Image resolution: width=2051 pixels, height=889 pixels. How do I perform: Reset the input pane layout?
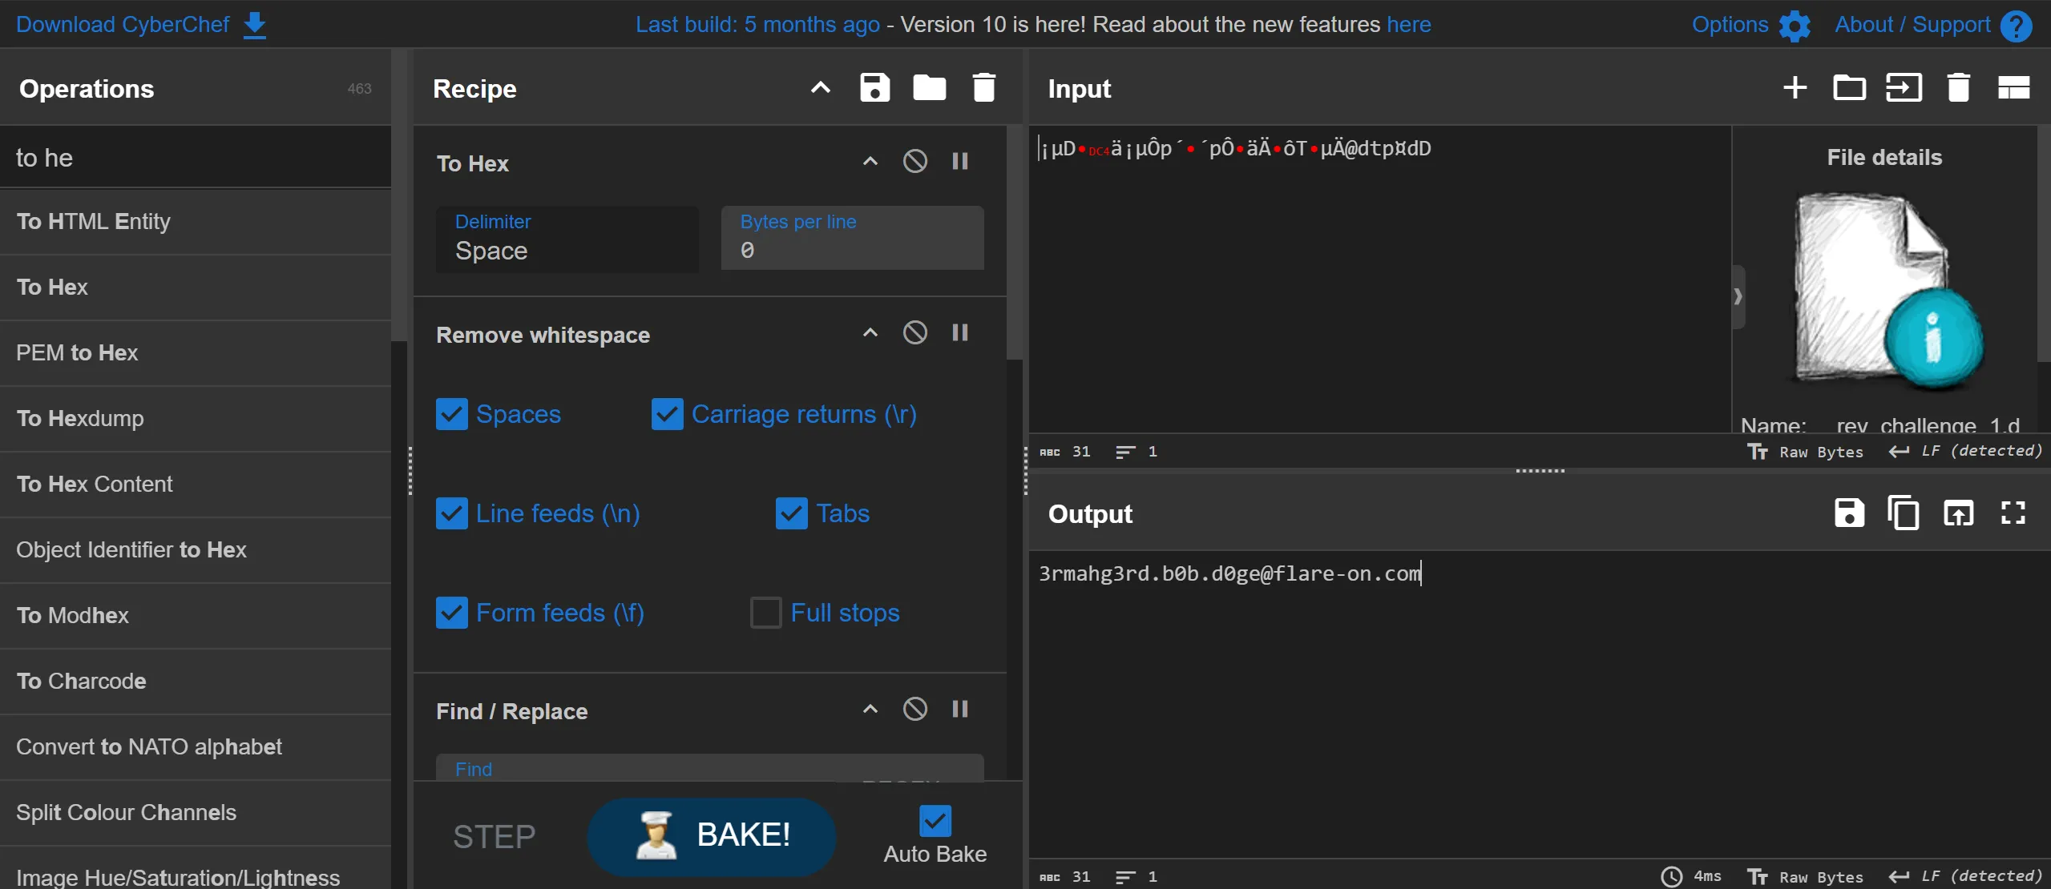[x=2013, y=87]
